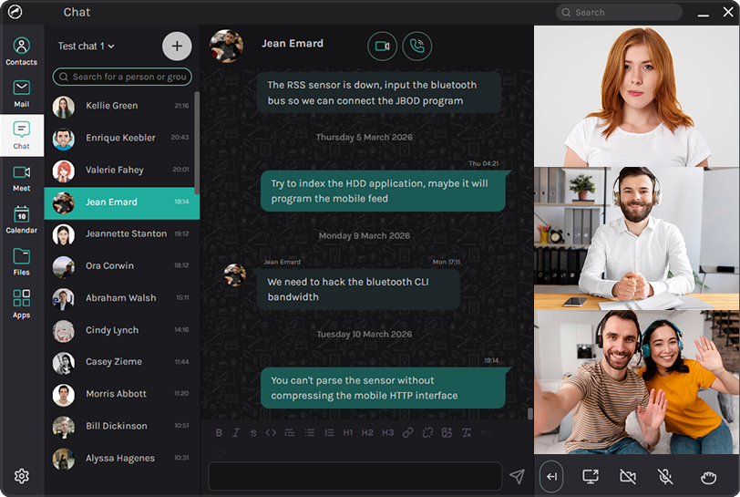Insert inline code formatting
This screenshot has width=740, height=497.
click(x=271, y=432)
